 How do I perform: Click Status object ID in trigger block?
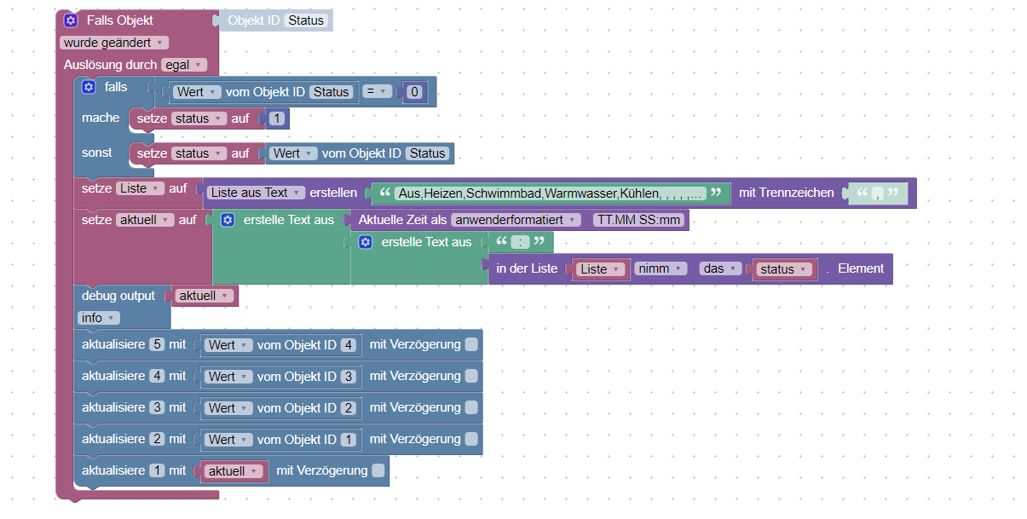click(x=306, y=20)
